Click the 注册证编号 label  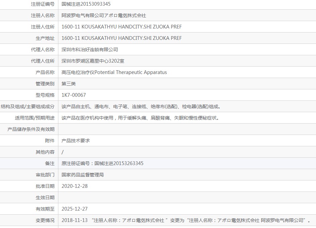43,4
